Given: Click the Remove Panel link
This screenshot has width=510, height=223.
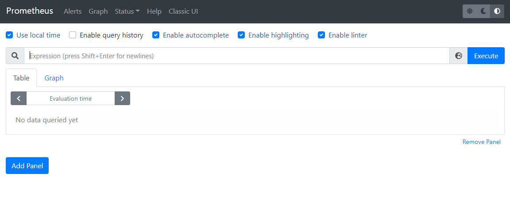Looking at the screenshot, I should pos(481,142).
